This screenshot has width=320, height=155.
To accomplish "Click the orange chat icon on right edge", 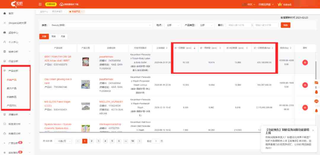I will coord(316,83).
